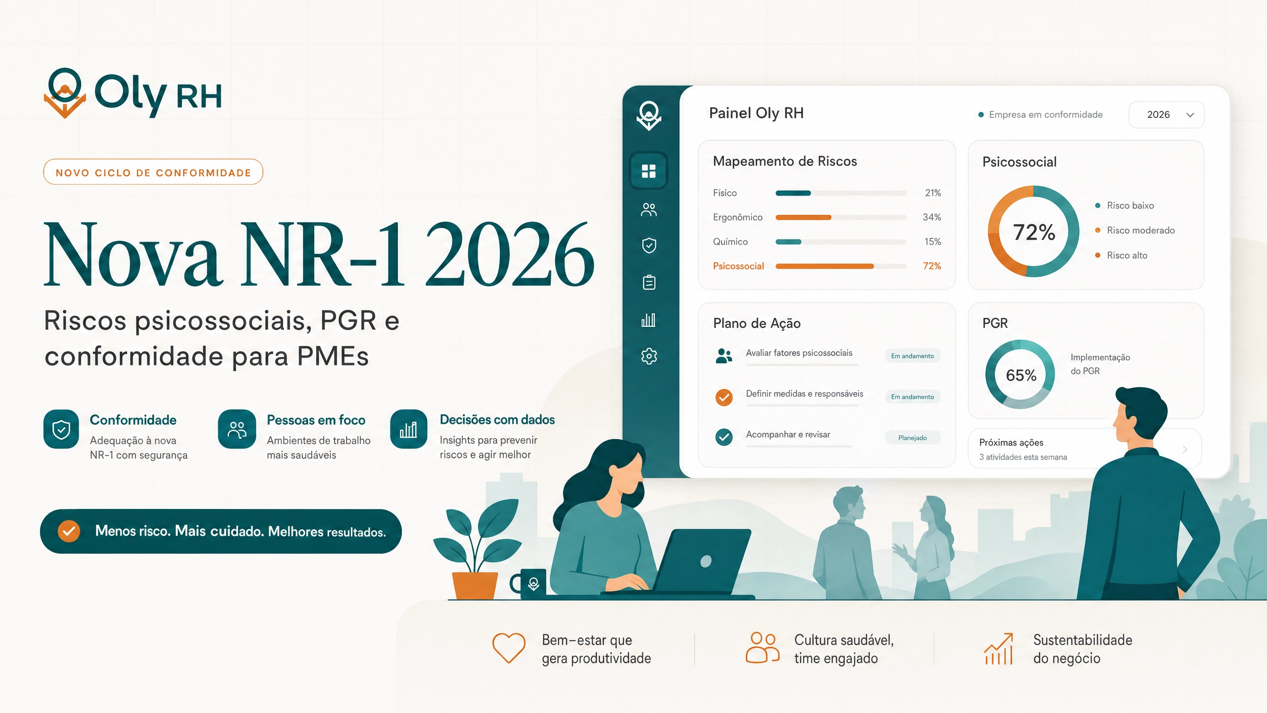This screenshot has height=713, width=1267.
Task: Click the heart icon beside Bem-estar
Action: (x=509, y=648)
